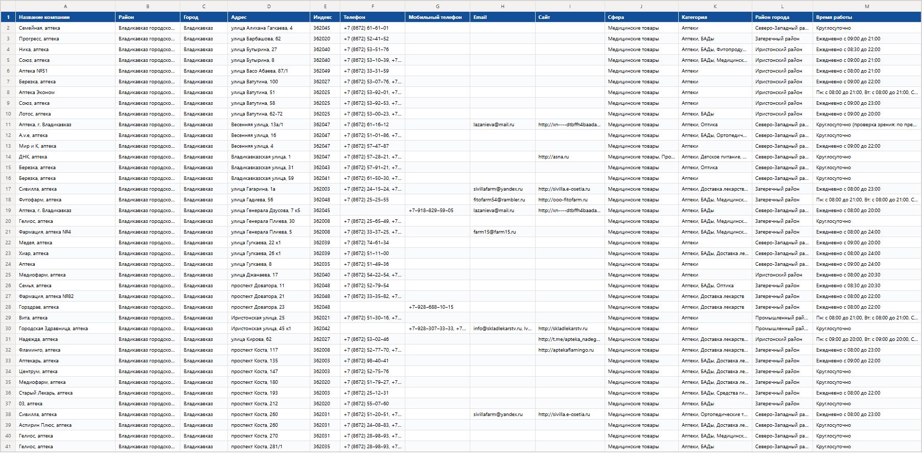
Task: Select the cell 'Горздрав, аптека'
Action: click(x=65, y=307)
